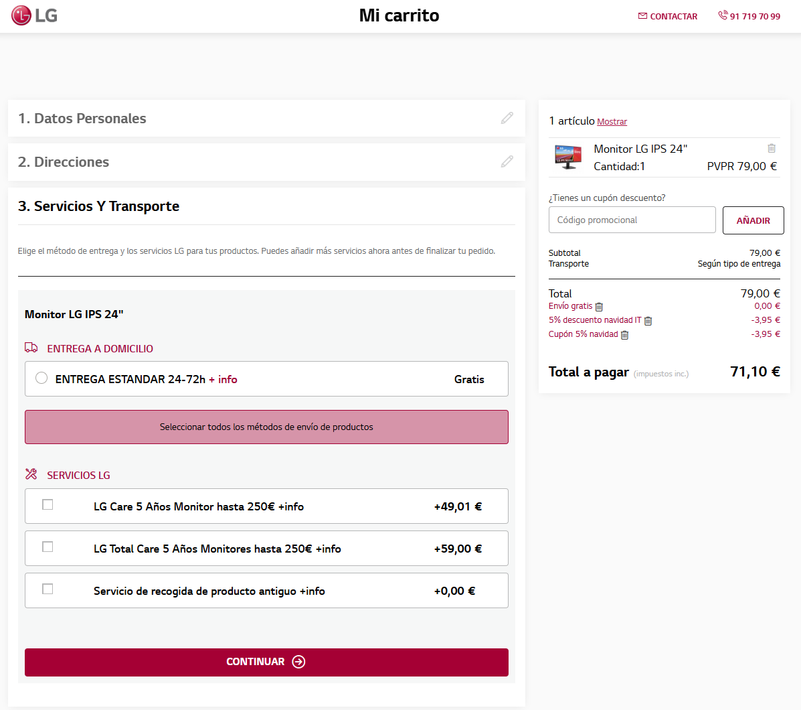Delete the Cupón 5% navidad coupon
The height and width of the screenshot is (710, 801).
pos(624,335)
